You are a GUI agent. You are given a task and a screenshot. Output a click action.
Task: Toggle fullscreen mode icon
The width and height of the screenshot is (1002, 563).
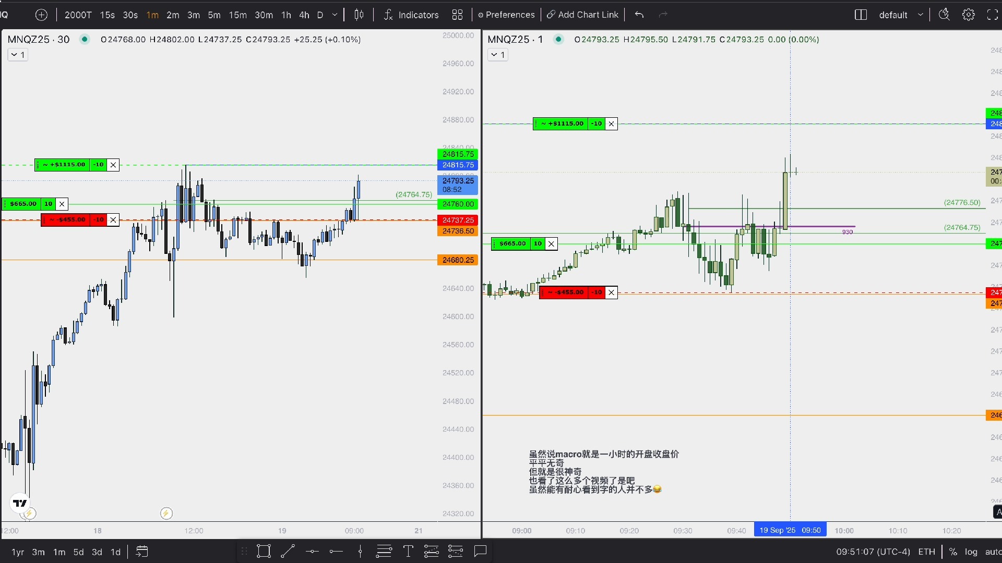(x=992, y=15)
